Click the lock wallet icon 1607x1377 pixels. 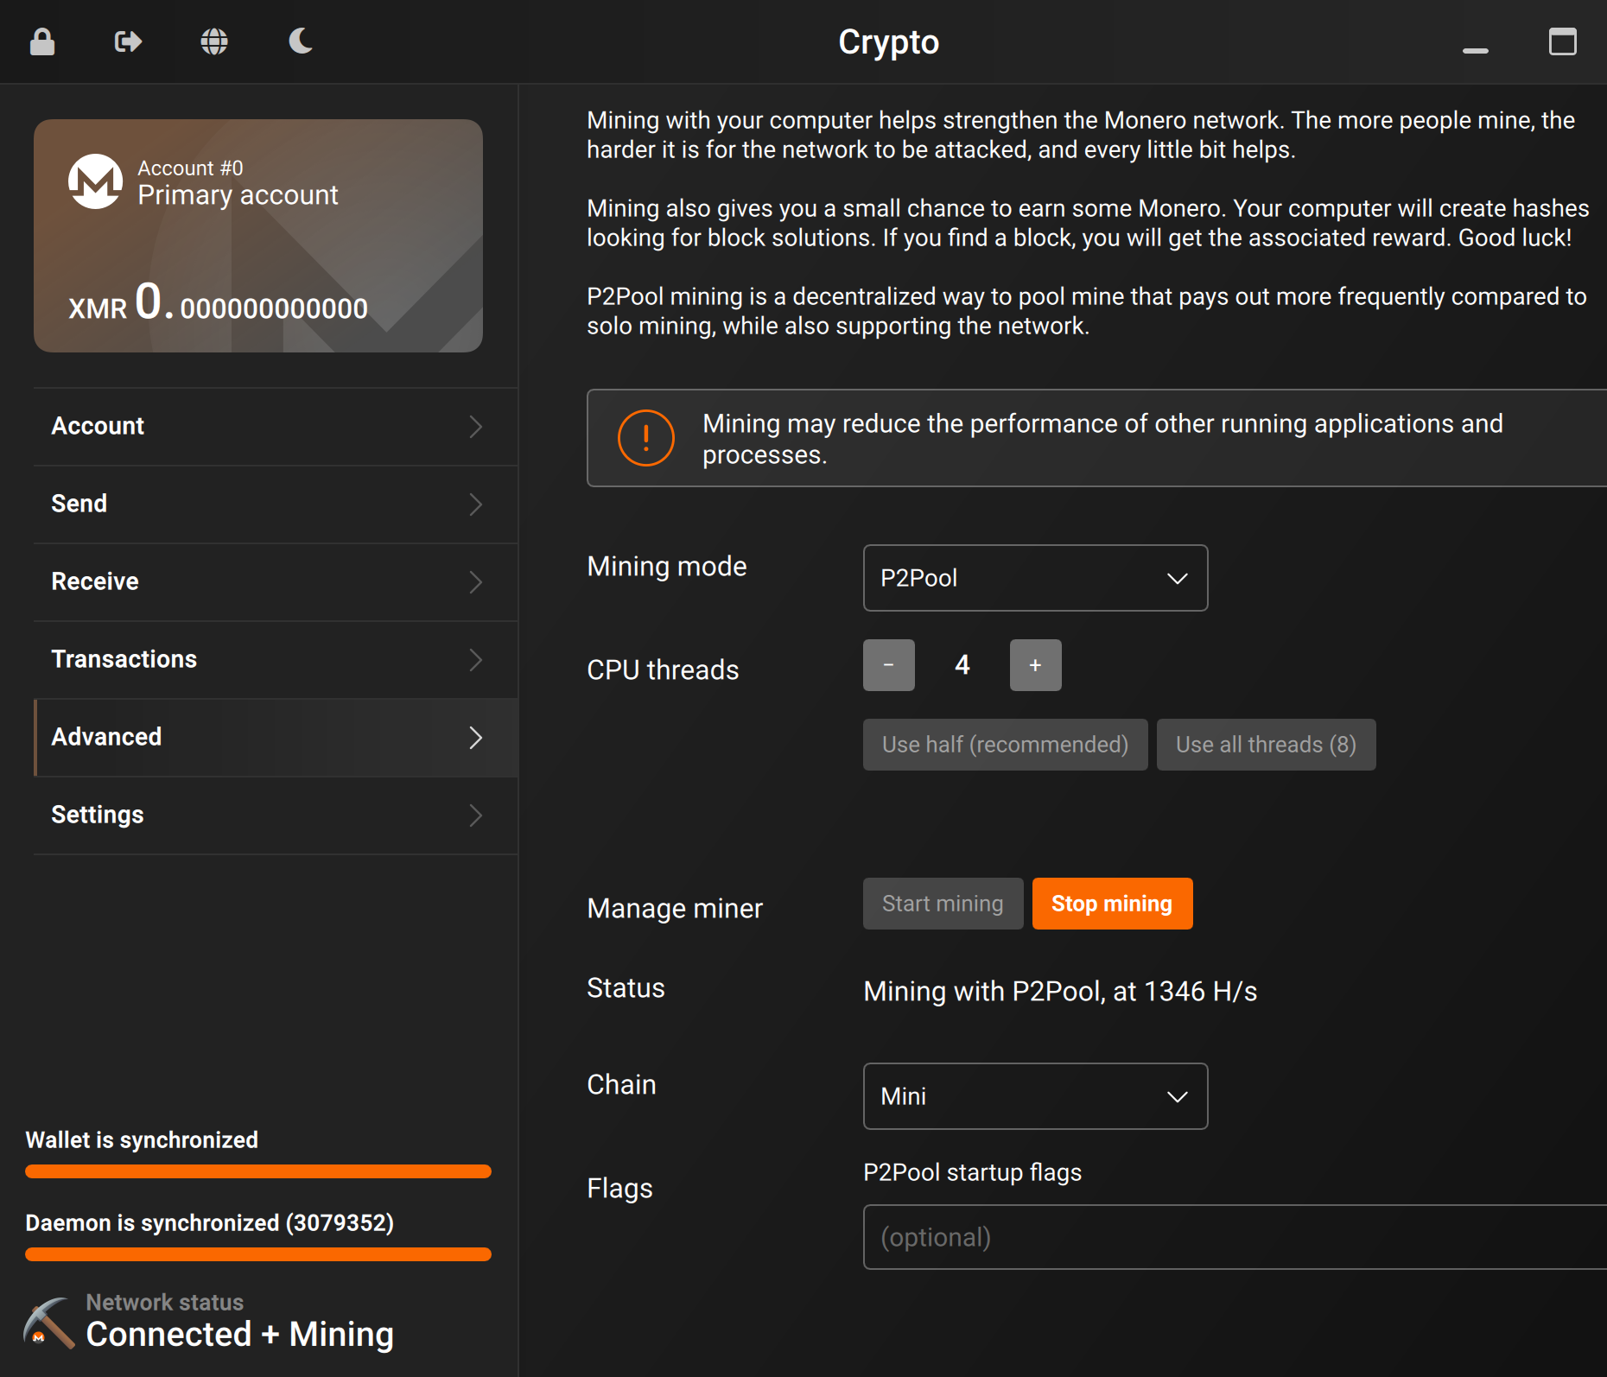(42, 41)
